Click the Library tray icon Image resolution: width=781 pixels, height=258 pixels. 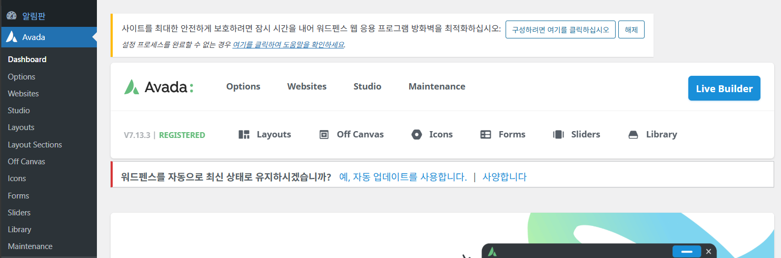tap(634, 135)
